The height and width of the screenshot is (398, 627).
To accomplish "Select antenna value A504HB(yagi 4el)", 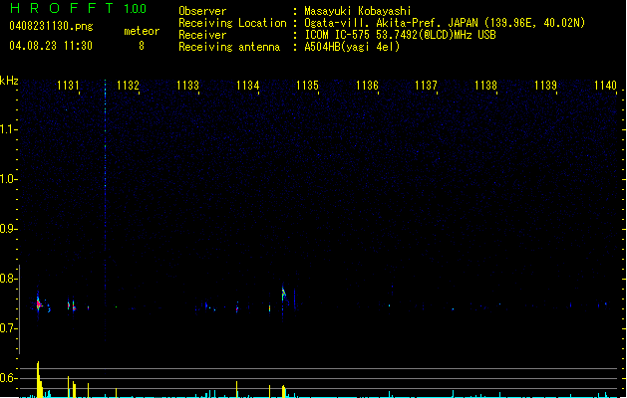I will [352, 47].
